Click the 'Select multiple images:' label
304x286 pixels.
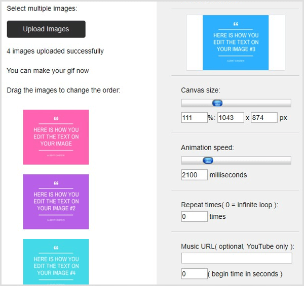(42, 9)
